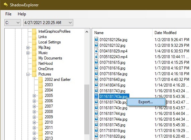Screen dimensions: 191x140
Task: Select the Local Settings folder label
Action: [x=50, y=42]
